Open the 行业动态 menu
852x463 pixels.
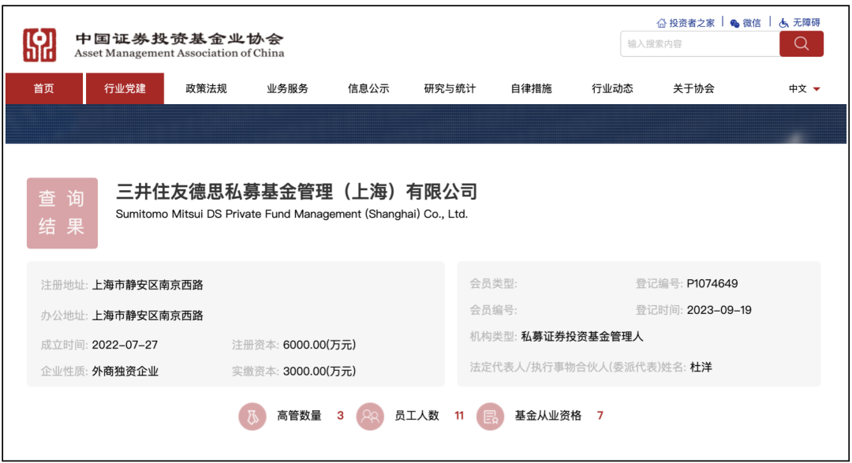pos(612,88)
